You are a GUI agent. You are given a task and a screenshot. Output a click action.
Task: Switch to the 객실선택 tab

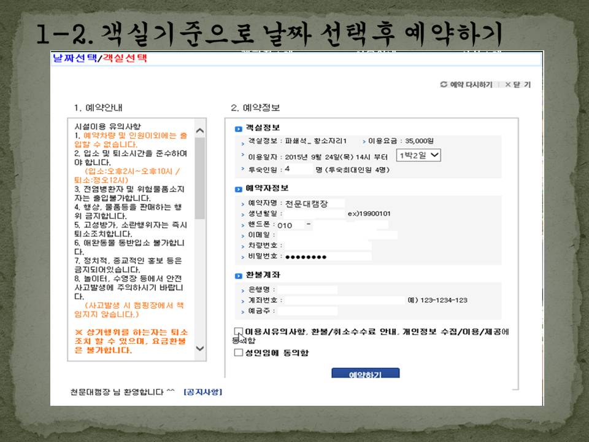125,58
